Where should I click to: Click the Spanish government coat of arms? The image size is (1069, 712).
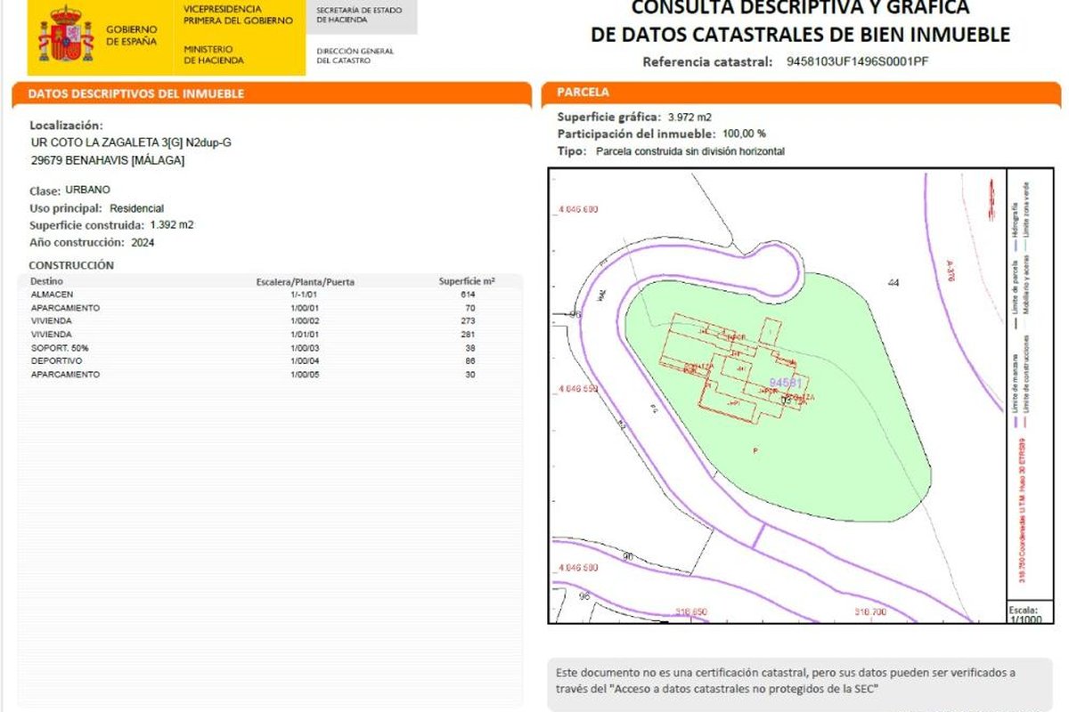pos(66,35)
